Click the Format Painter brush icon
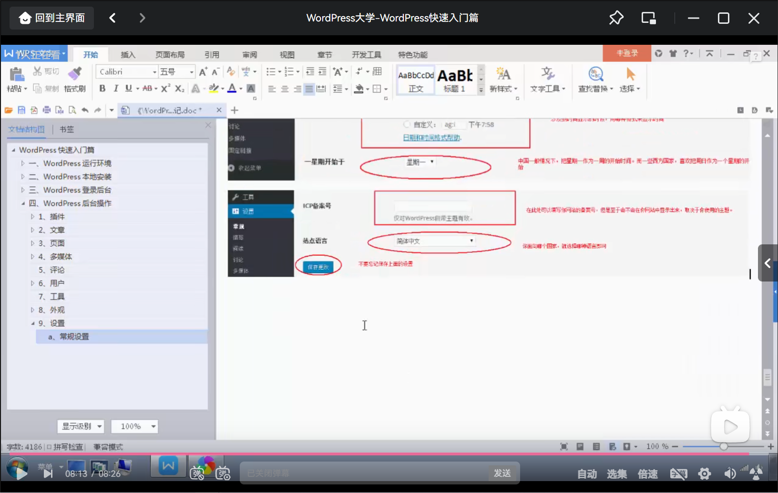 [74, 74]
